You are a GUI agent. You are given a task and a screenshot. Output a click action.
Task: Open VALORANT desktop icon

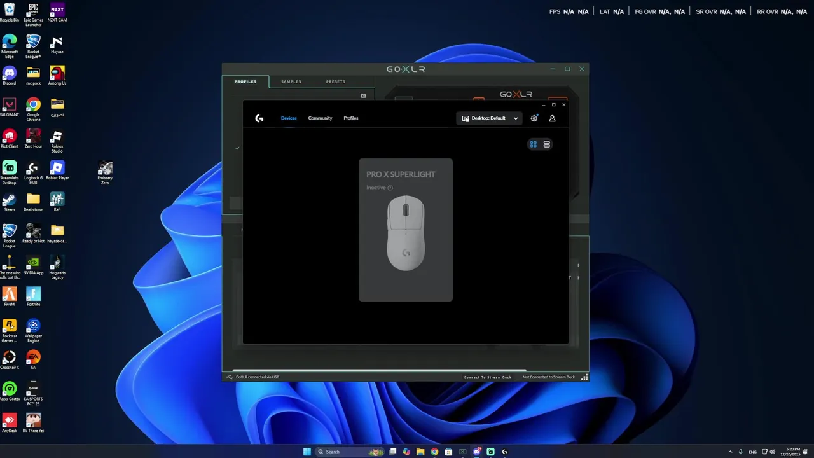coord(10,108)
